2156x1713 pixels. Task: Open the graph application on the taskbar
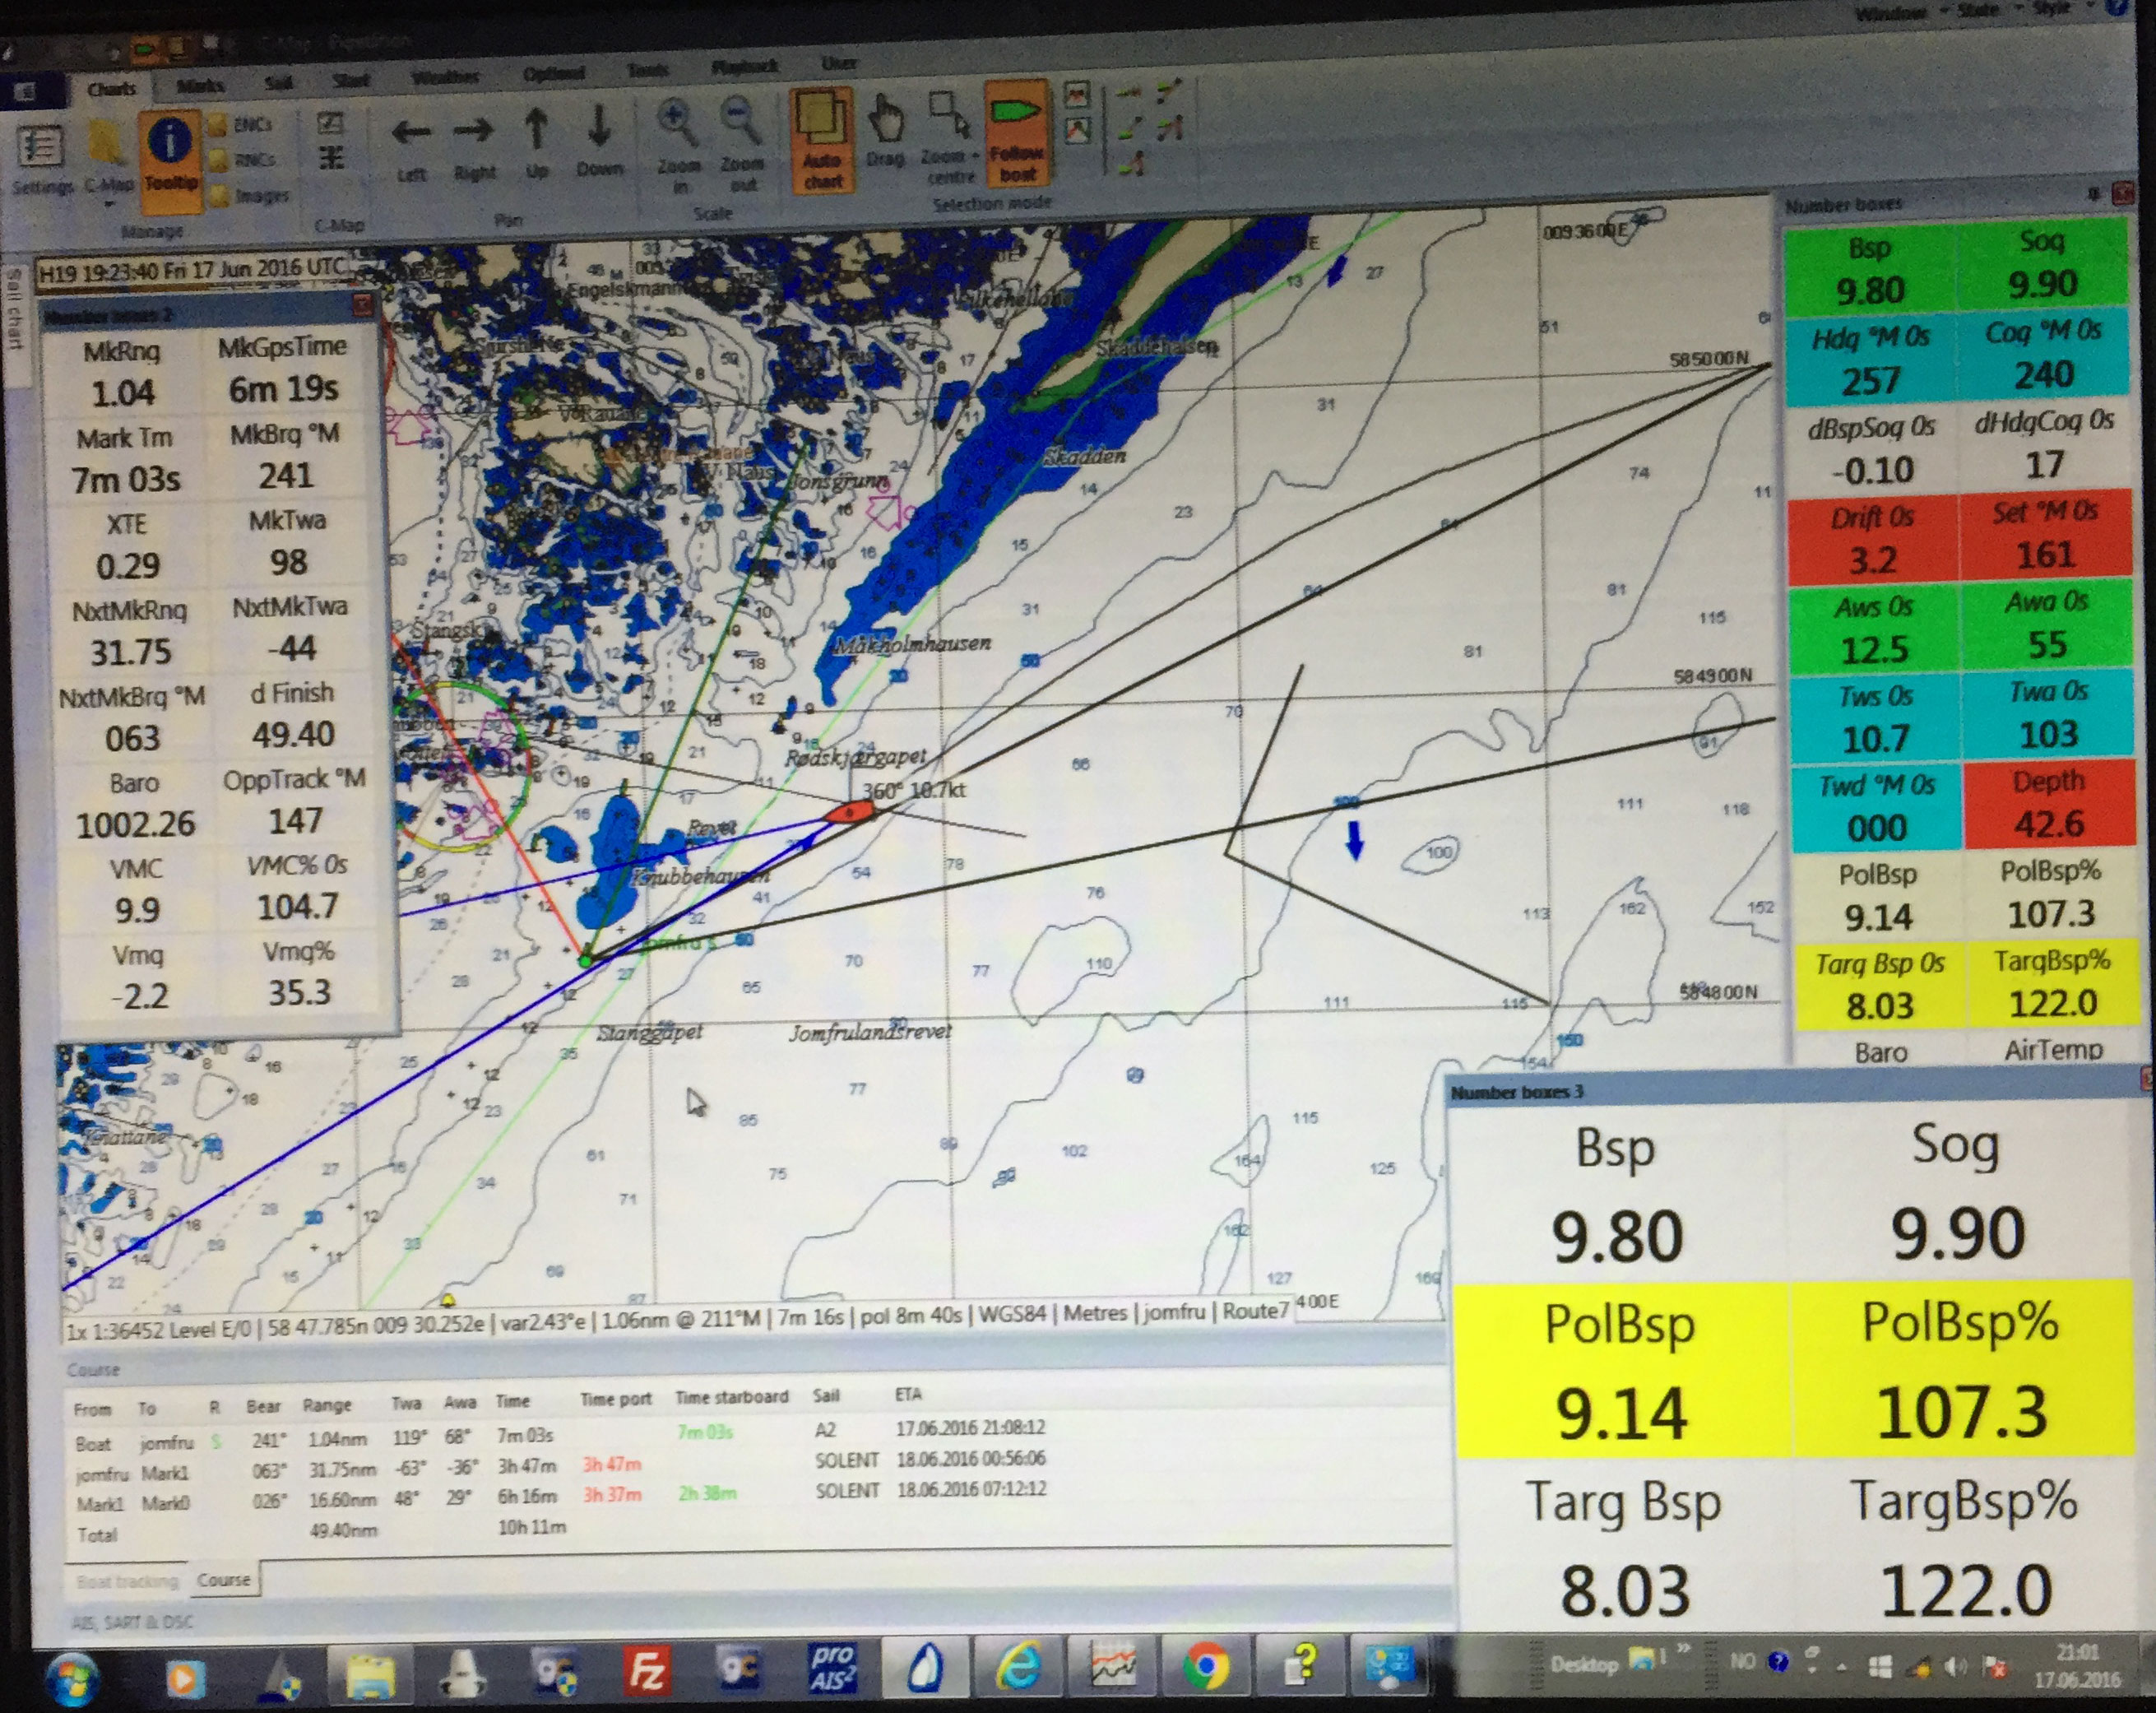tap(1112, 1666)
